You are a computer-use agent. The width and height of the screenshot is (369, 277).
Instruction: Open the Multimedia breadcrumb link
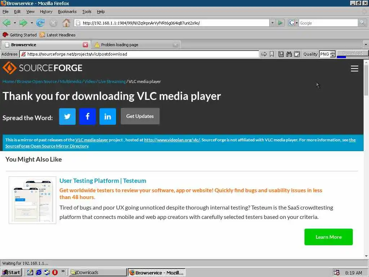point(71,82)
